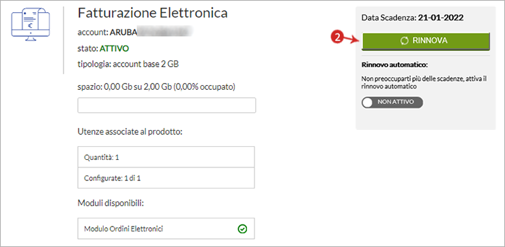Screen dimensions: 505x247
Task: Click the refresh arrows icon in RINNOVA
Action: [404, 40]
